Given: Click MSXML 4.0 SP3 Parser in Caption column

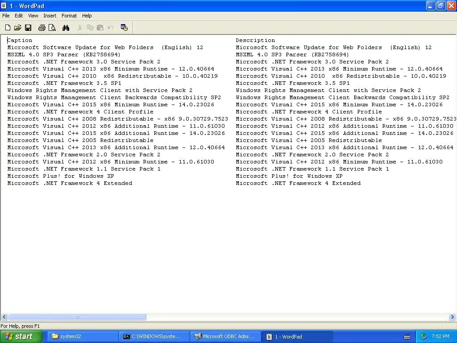Looking at the screenshot, I should pos(64,54).
